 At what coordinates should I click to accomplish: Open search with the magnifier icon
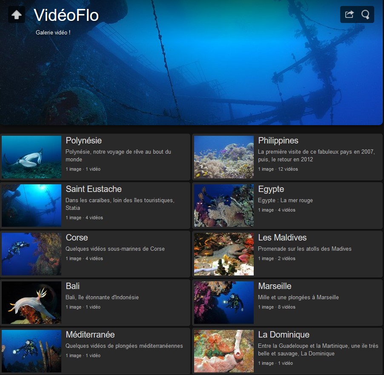tap(365, 14)
